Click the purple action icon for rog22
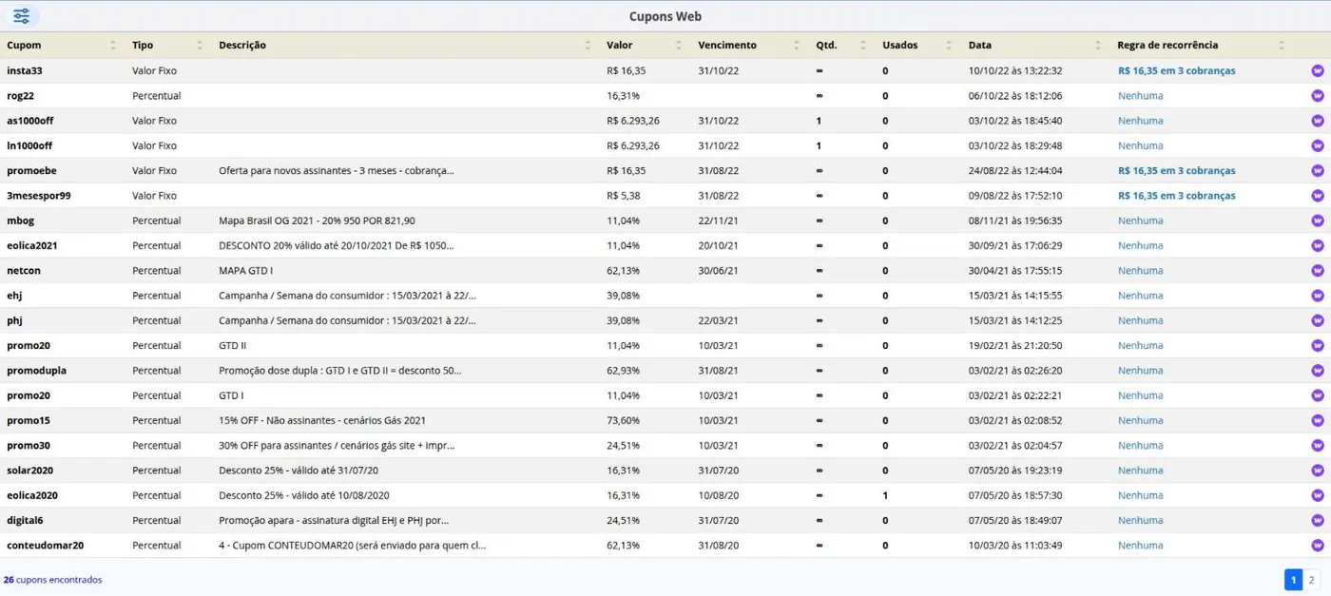The width and height of the screenshot is (1331, 596). click(1318, 96)
